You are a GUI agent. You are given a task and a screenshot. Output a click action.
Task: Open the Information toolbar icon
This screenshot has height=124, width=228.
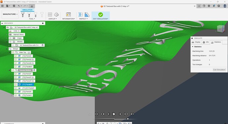[68, 15]
